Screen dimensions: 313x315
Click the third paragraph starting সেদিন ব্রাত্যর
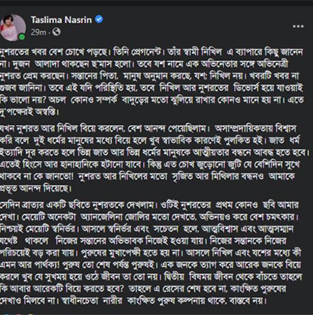(x=151, y=252)
